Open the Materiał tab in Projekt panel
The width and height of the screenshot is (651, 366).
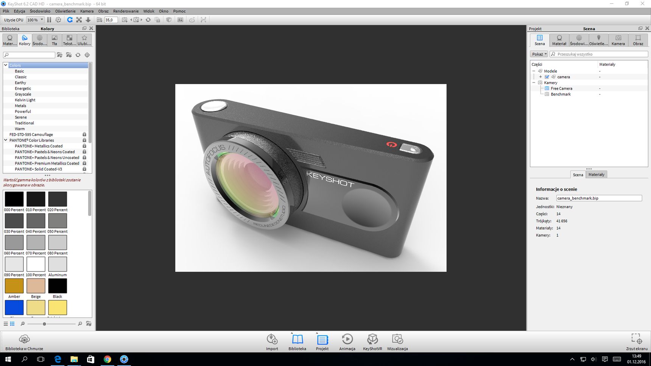click(559, 40)
